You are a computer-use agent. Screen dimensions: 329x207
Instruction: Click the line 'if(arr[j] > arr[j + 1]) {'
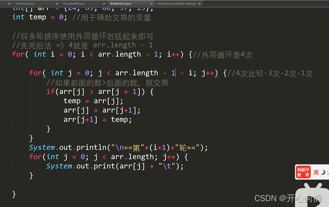click(100, 92)
